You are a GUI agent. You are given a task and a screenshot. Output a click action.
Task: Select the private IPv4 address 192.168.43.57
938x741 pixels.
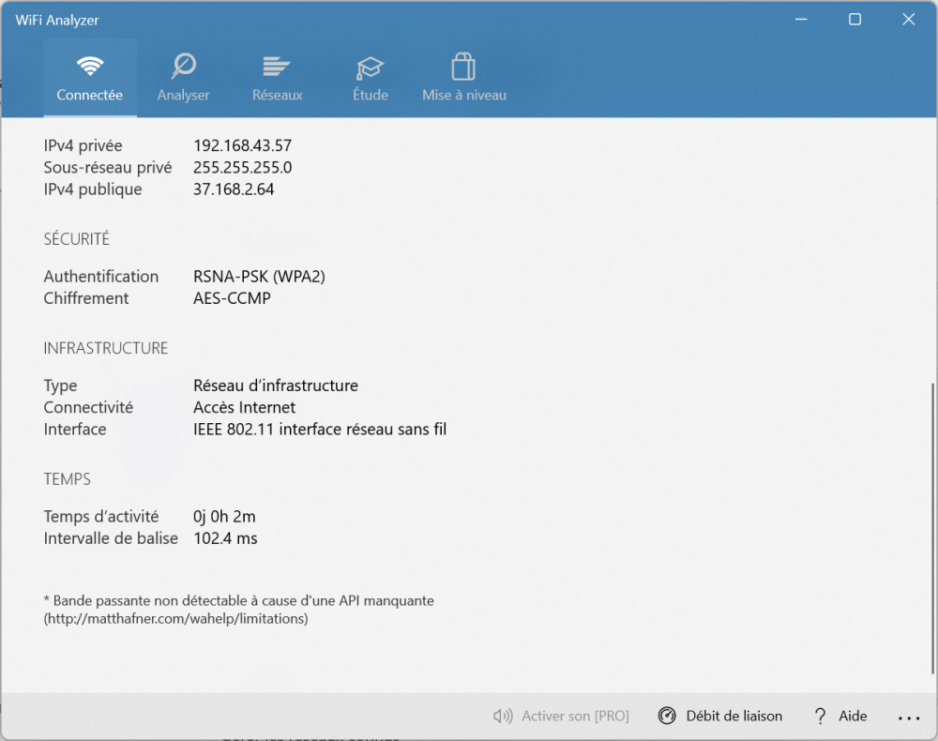point(242,145)
